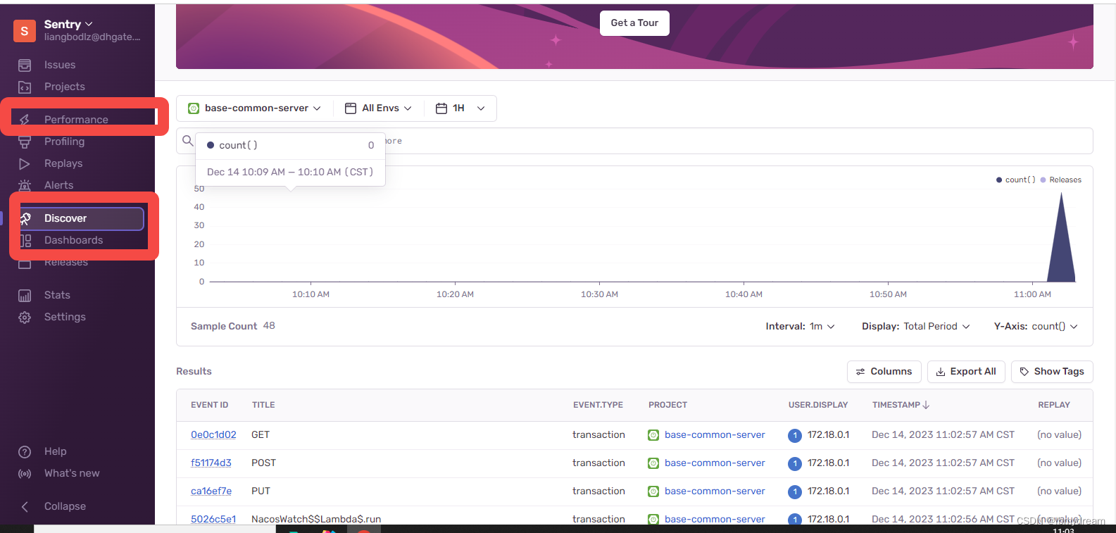Toggle the count() series in chart legend
Viewport: 1116px width, 533px height.
(x=1016, y=180)
